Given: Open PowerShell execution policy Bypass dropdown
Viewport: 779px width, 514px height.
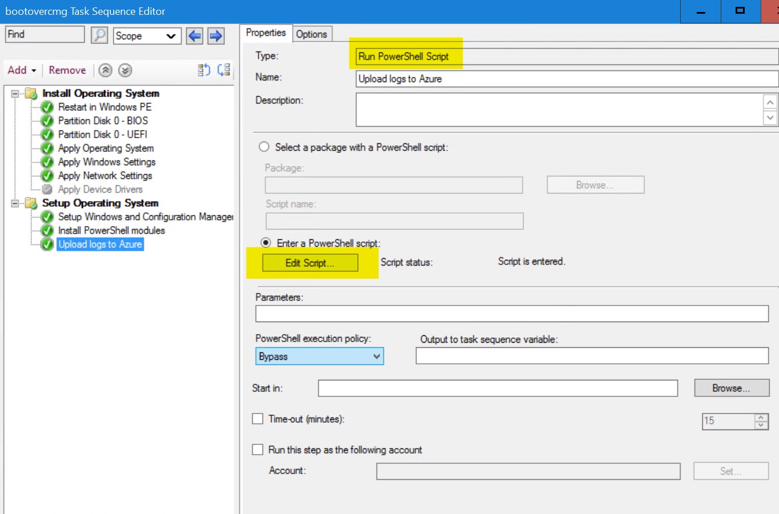Looking at the screenshot, I should (x=319, y=356).
